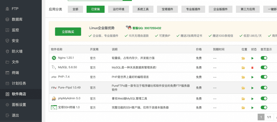Click the 宝塔SSH终端 terminal icon

54,107
